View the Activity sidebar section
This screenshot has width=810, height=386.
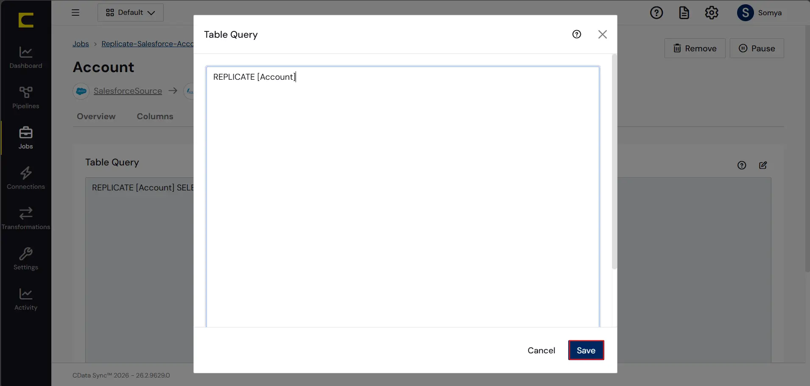pyautogui.click(x=26, y=299)
